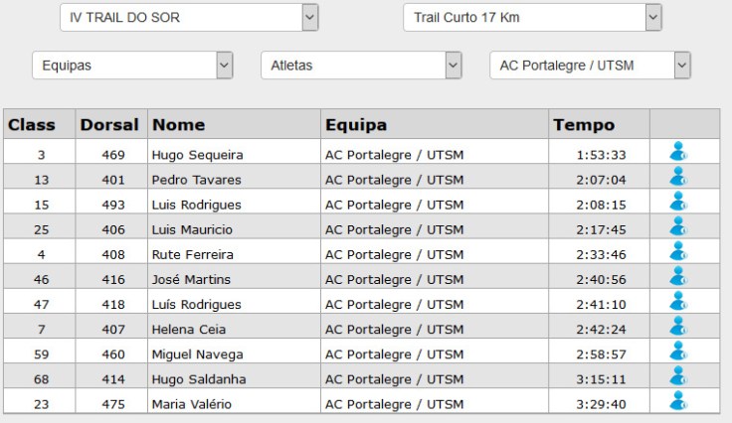Open athlete profile icon for Miguel Navega
The image size is (732, 423).
678,351
